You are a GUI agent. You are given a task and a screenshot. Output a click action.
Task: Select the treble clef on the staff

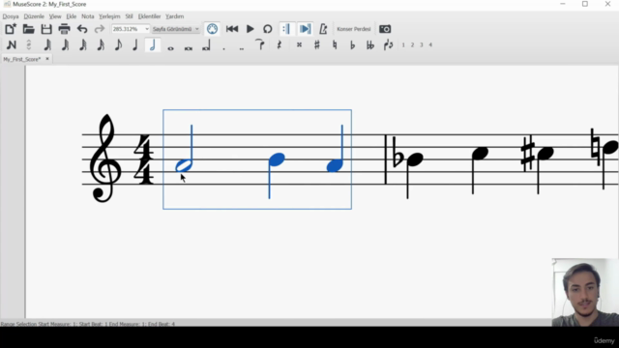(x=105, y=159)
